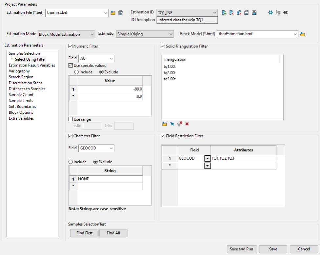Click the settings gear icon
This screenshot has width=320, height=255.
pyautogui.click(x=270, y=12)
